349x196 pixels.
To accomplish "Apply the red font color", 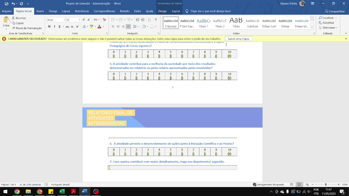I will pos(99,26).
